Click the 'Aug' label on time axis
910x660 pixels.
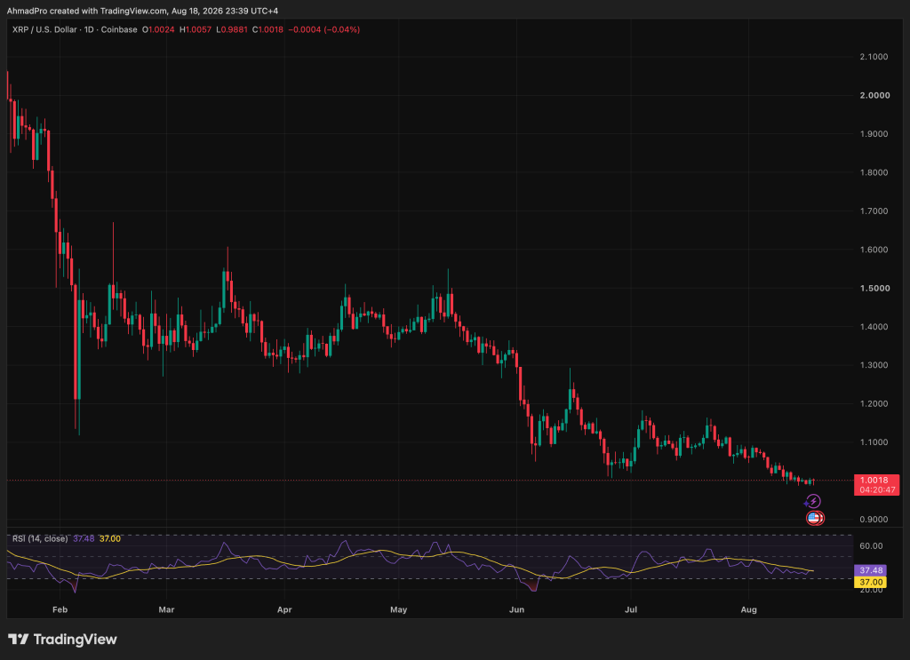point(748,609)
